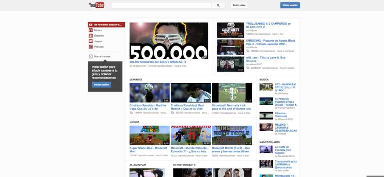
Task: Open the Showboat Neymar trick thumbnail
Action: point(232,93)
